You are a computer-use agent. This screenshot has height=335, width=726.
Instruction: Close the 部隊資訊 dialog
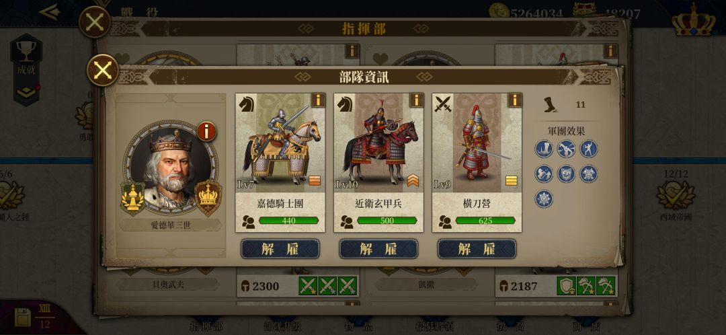(102, 70)
